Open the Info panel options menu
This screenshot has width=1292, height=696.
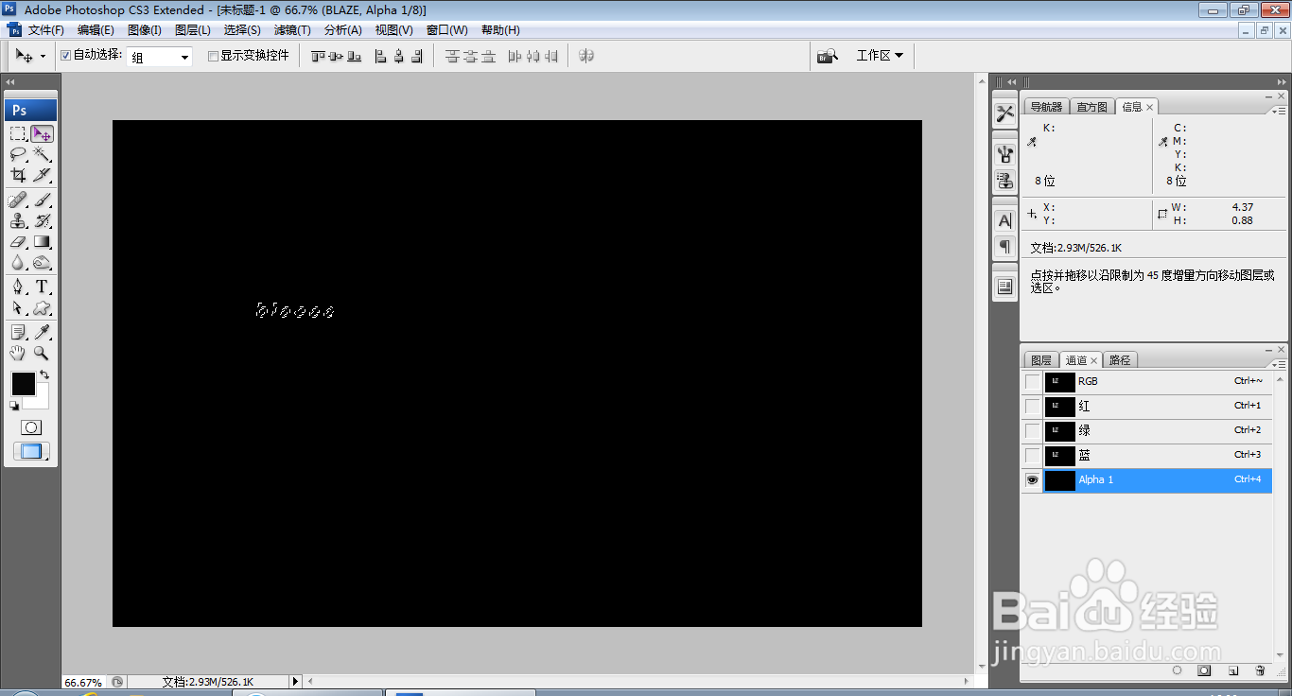click(x=1278, y=112)
